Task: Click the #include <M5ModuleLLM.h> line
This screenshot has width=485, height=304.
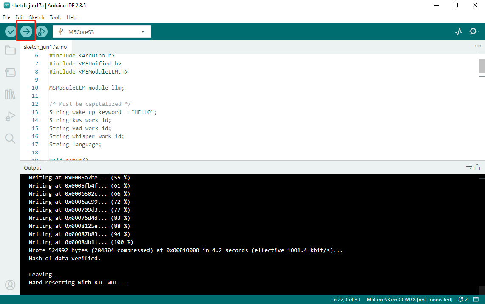Action: click(88, 72)
